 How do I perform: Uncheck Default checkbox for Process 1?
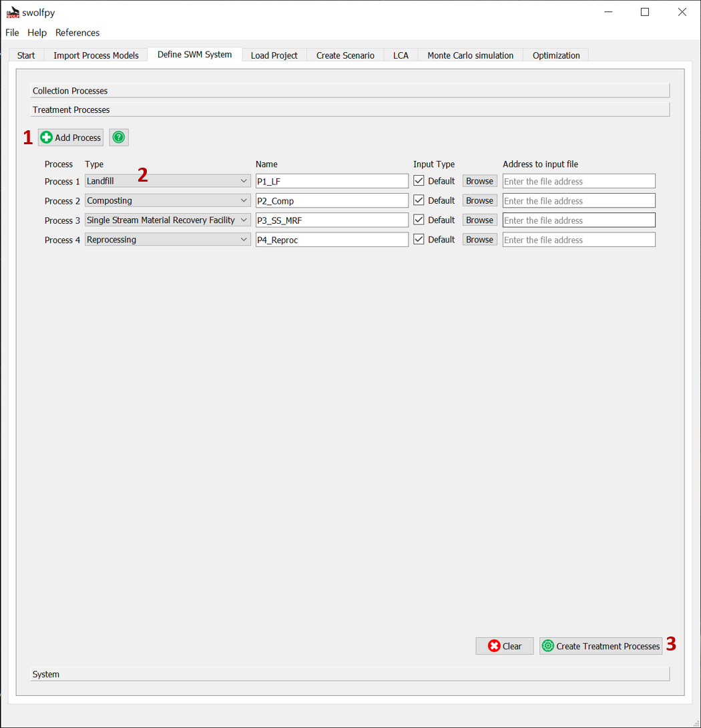click(419, 180)
